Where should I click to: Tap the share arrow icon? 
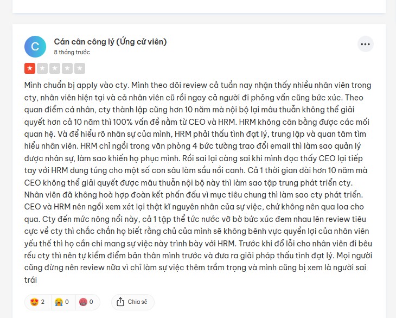(120, 302)
